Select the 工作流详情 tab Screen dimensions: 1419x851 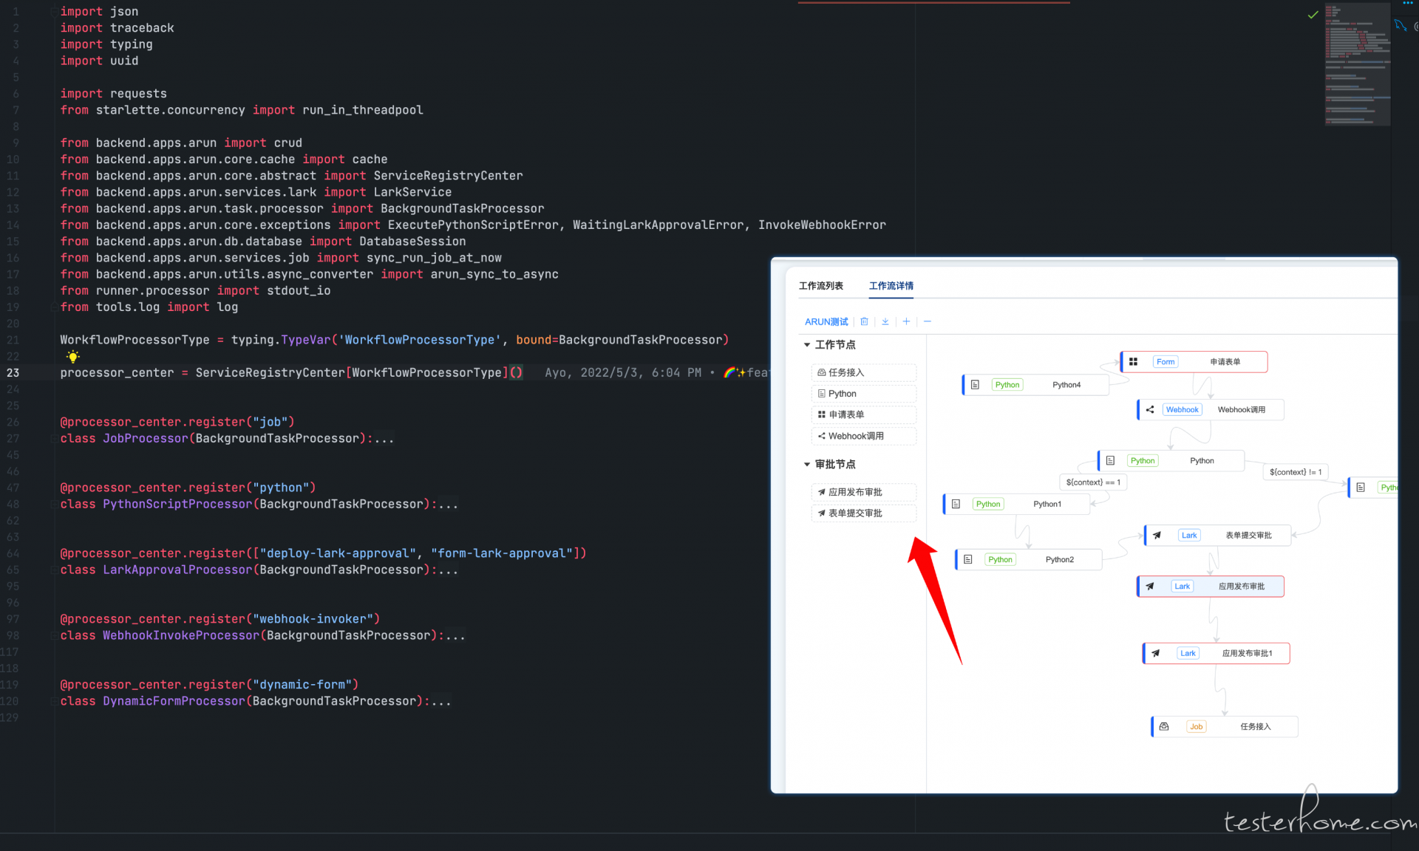click(891, 285)
